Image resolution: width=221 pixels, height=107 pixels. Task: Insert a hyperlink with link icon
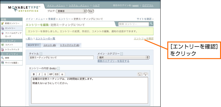tap(51, 74)
